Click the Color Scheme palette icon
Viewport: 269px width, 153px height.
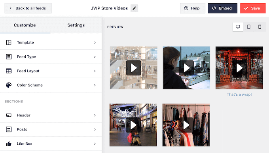click(9, 85)
